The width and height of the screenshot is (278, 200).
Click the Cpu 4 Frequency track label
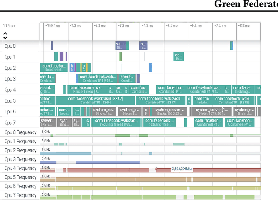click(x=20, y=168)
